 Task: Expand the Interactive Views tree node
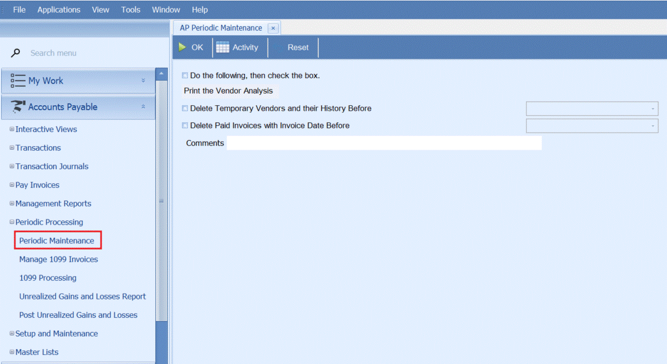pyautogui.click(x=12, y=130)
